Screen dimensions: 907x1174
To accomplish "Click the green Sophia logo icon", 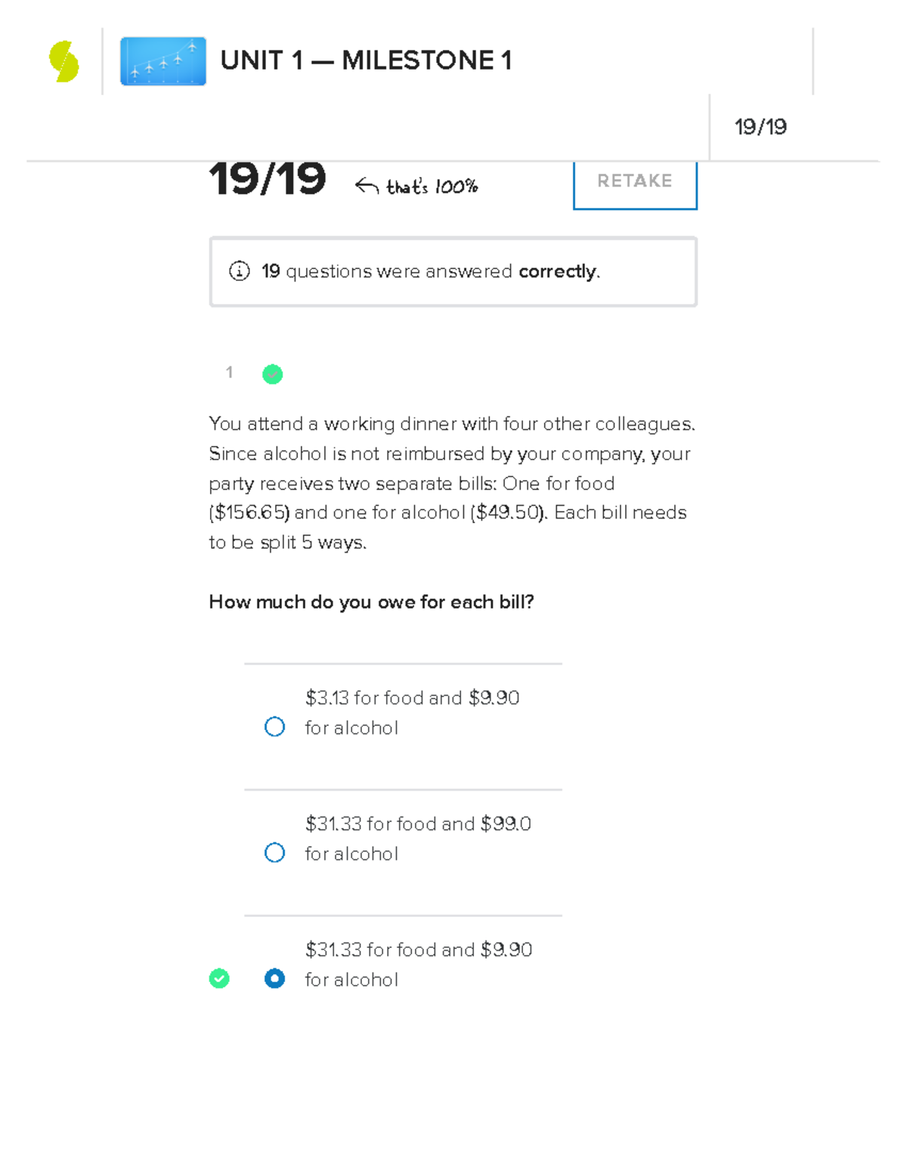I will coord(64,61).
